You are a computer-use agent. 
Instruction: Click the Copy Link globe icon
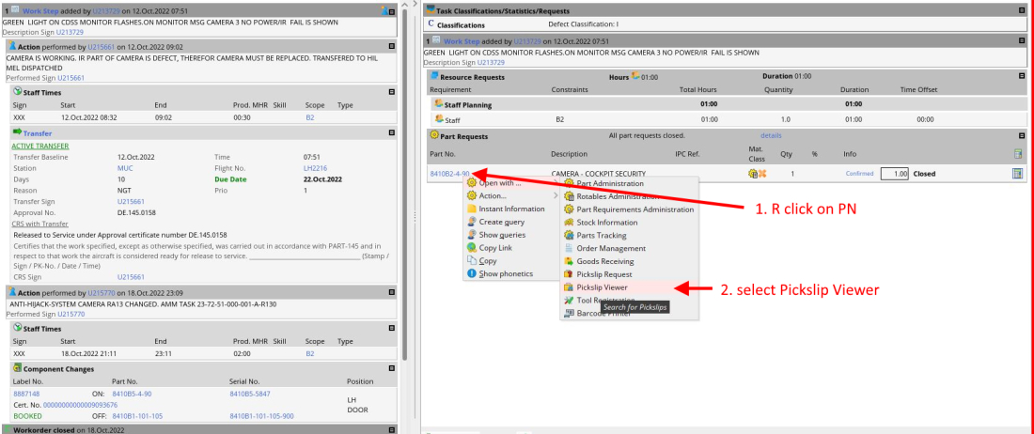[472, 248]
